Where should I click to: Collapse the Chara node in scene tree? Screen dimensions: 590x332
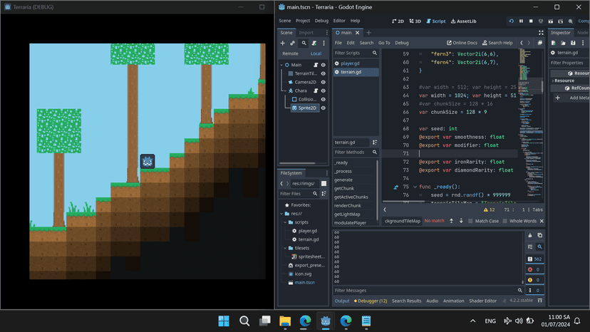click(x=284, y=90)
